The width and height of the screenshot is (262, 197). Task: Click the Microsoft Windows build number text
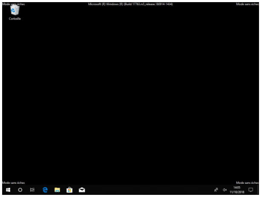click(x=130, y=4)
